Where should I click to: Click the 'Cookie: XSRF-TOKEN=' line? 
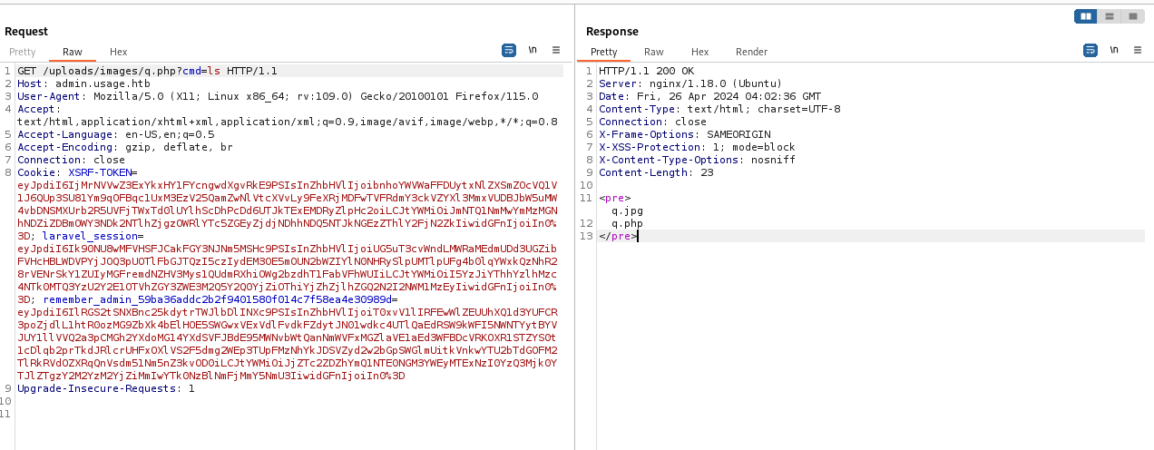[77, 172]
